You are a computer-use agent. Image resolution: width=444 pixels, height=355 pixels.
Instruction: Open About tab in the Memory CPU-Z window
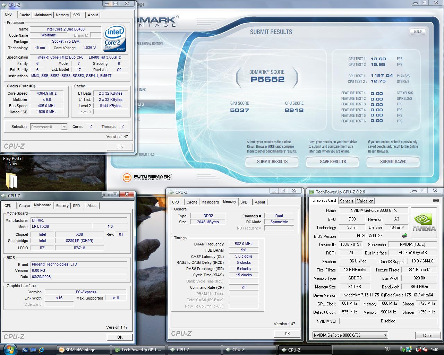(x=260, y=202)
